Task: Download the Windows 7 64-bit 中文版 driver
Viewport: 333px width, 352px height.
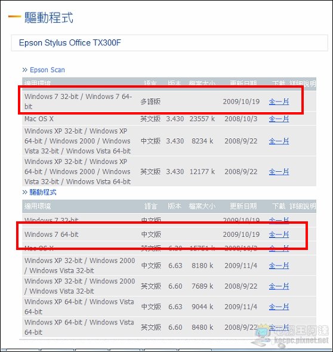Action: click(x=279, y=234)
